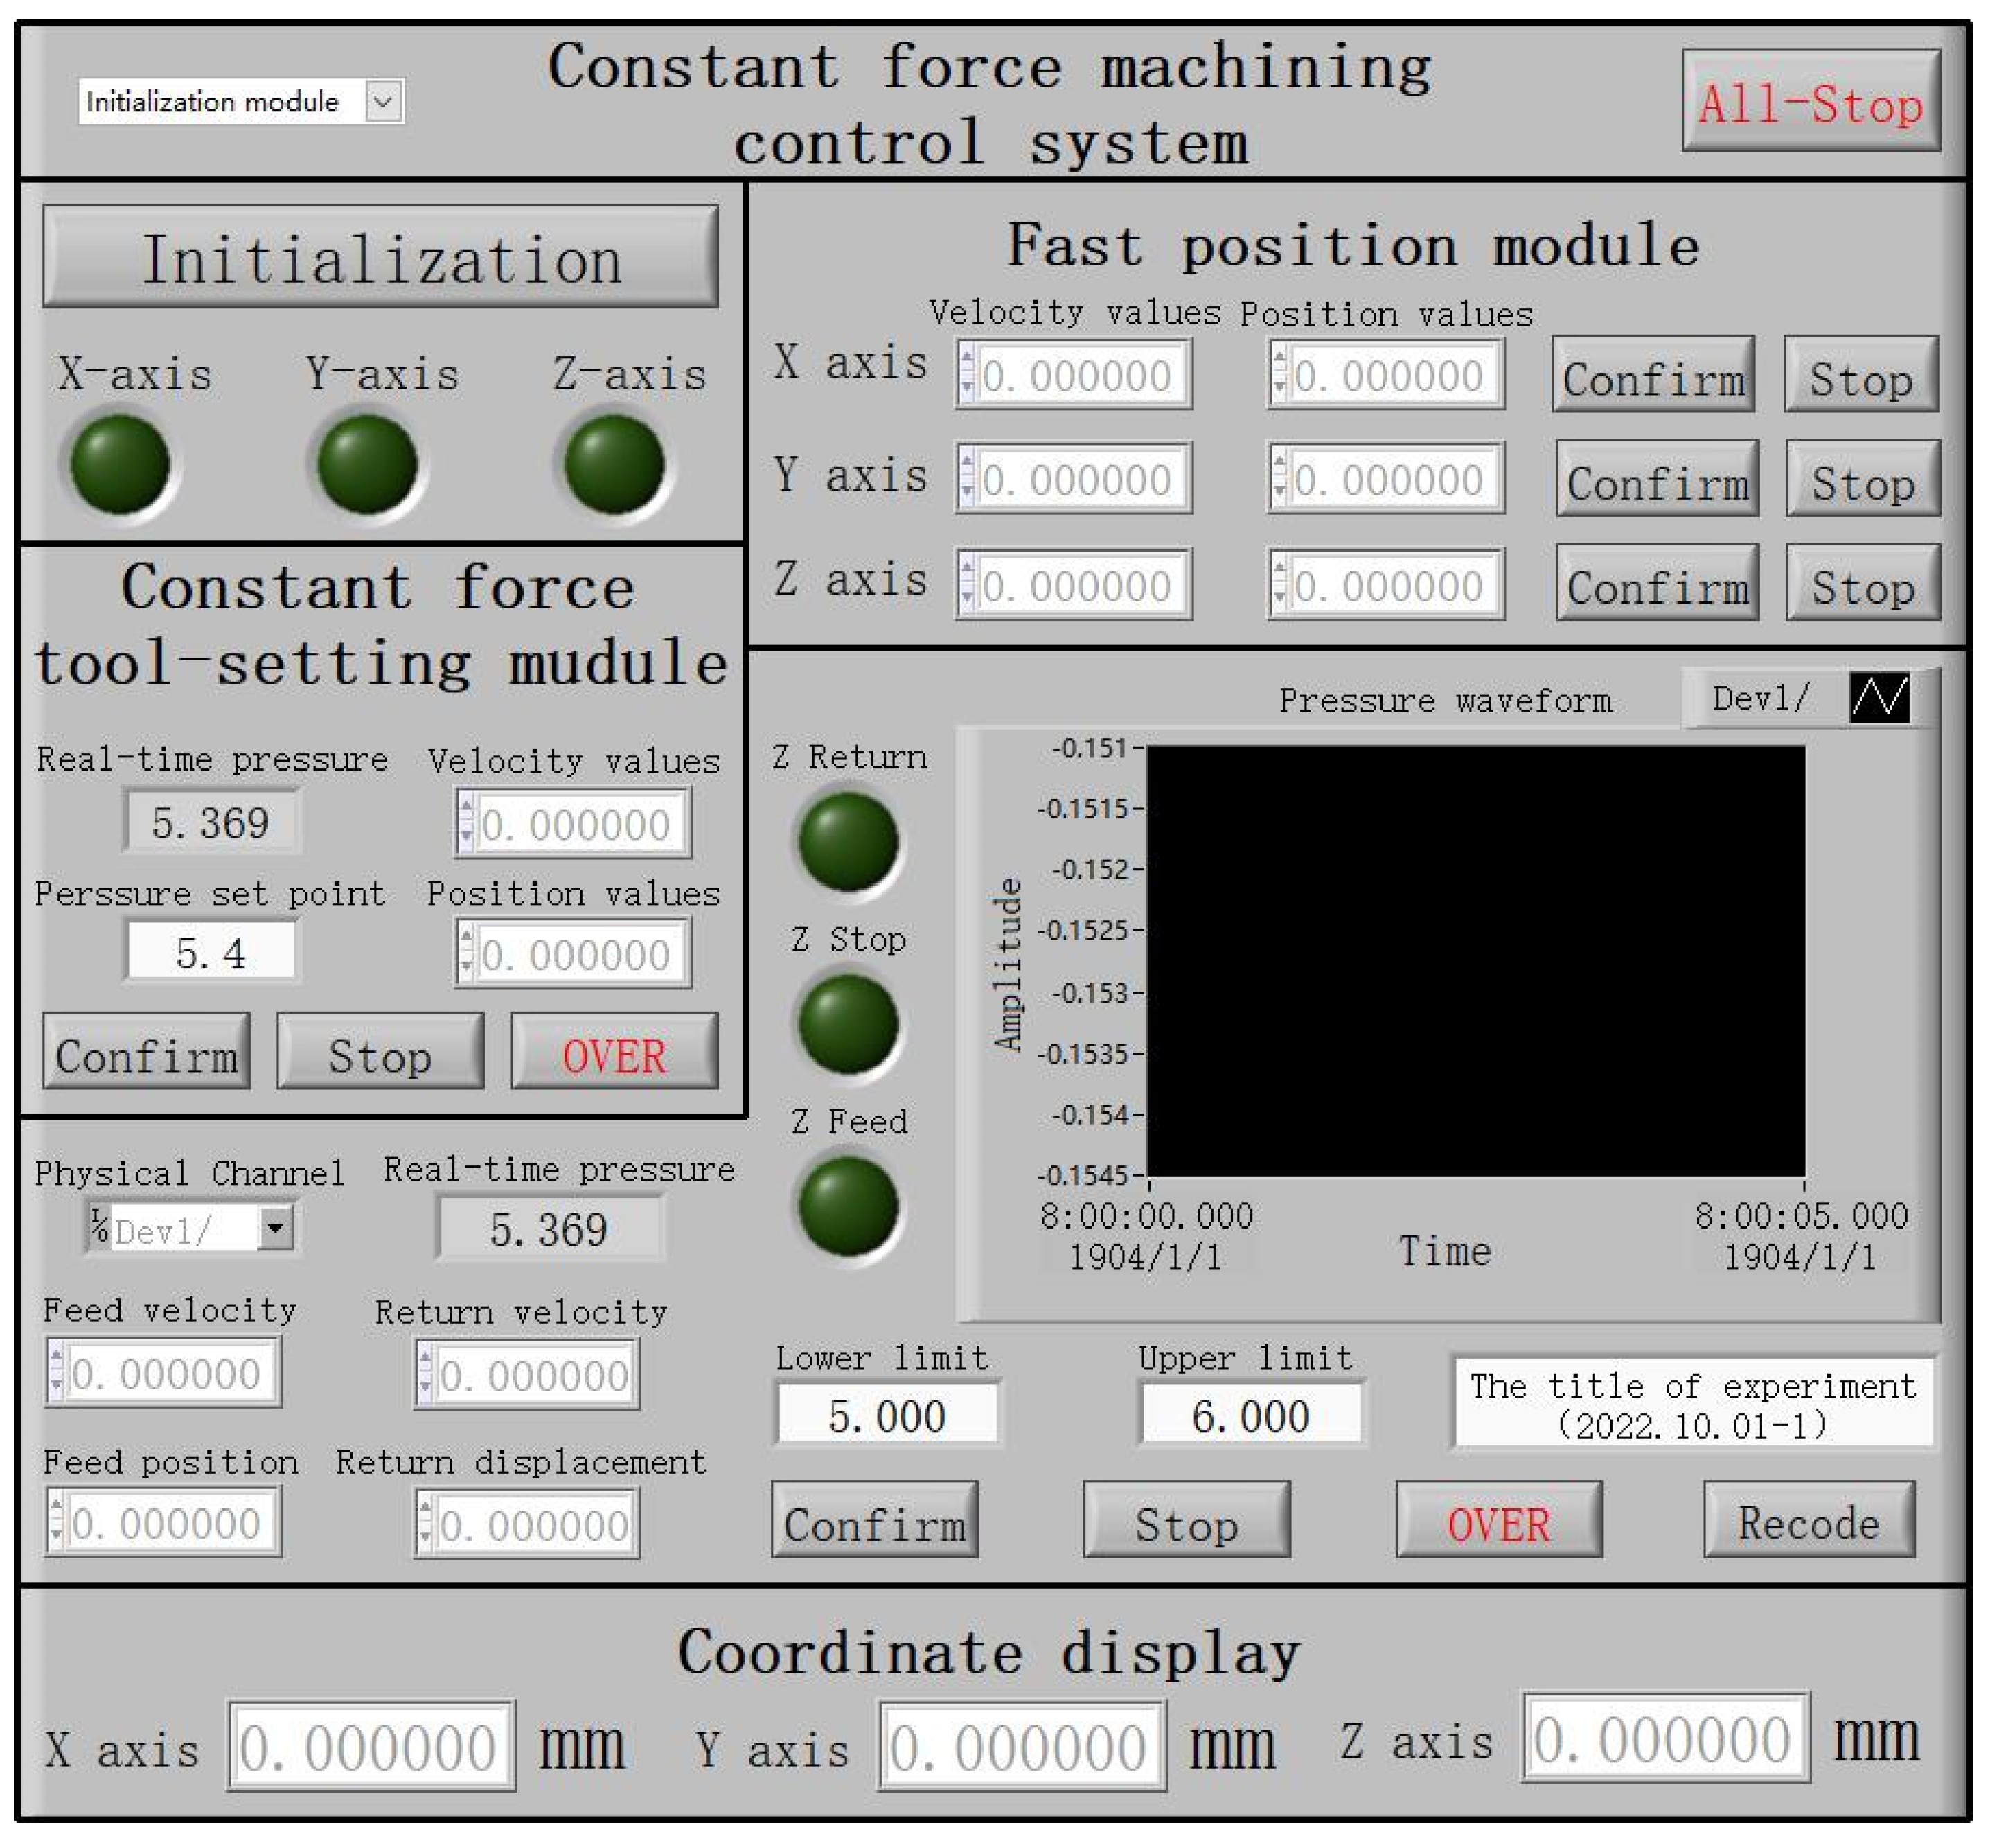Image resolution: width=1990 pixels, height=1848 pixels.
Task: Click the I/O glyph in Physical Channel
Action: click(x=99, y=1225)
